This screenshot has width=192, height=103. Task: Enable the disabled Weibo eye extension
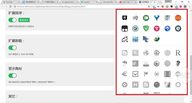point(157,53)
